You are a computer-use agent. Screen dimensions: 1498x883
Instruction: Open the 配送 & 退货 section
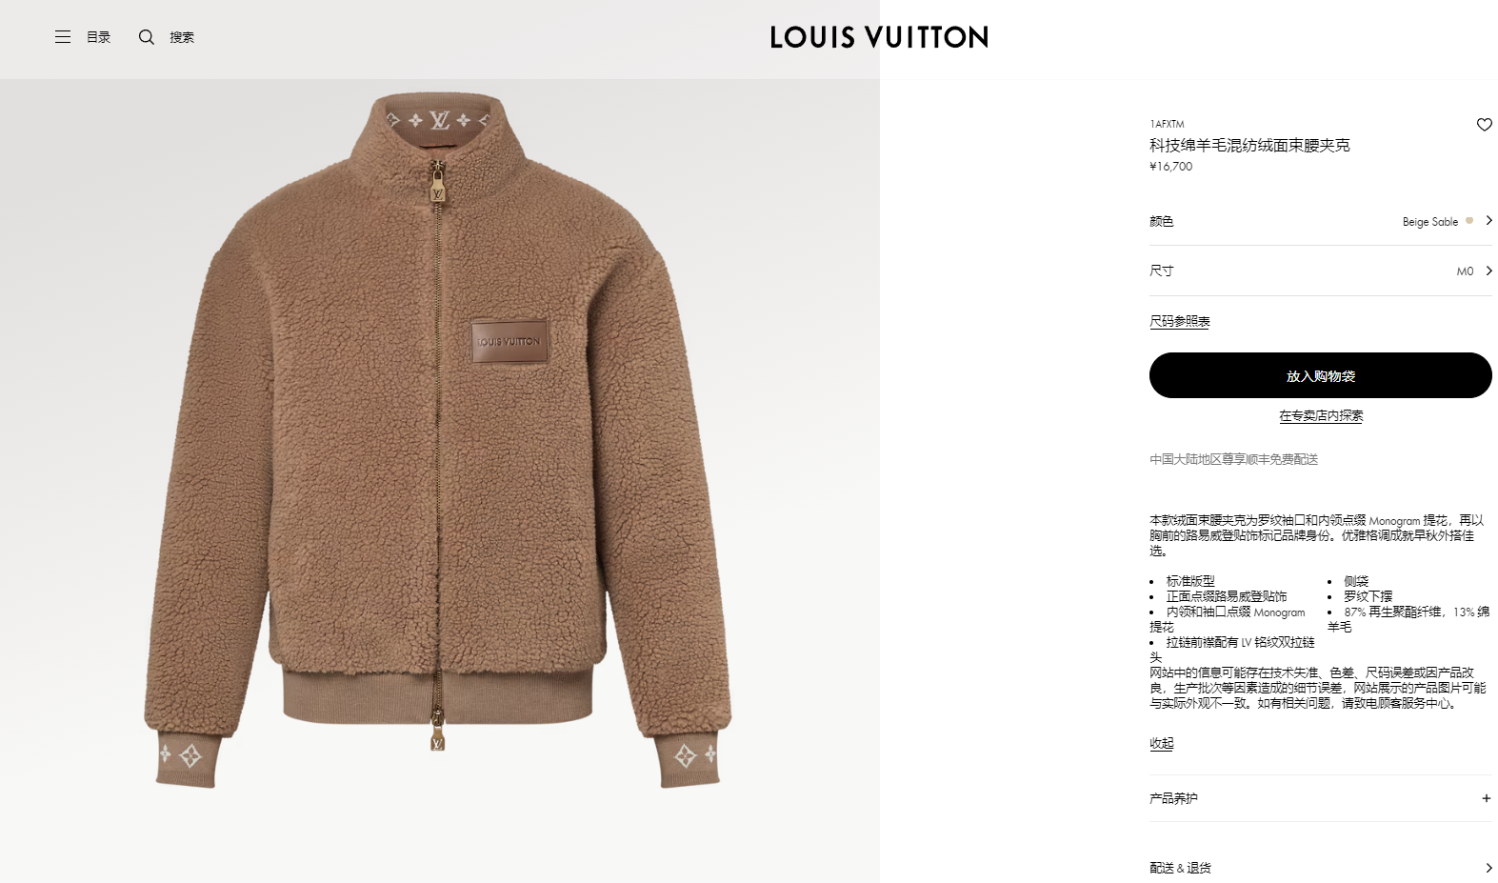(x=1321, y=868)
